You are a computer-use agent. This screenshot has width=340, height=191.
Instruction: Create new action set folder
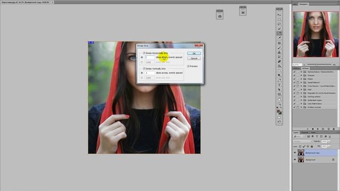tap(323, 129)
